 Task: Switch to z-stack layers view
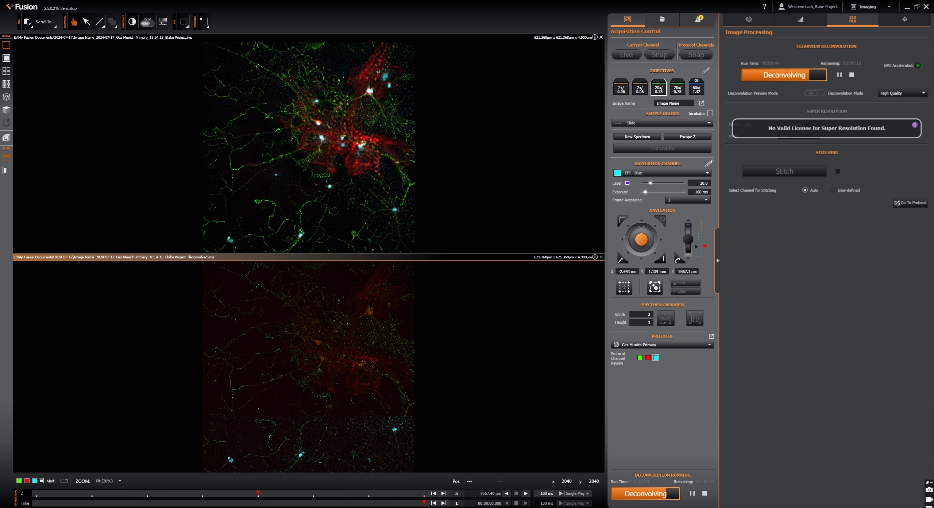[6, 97]
